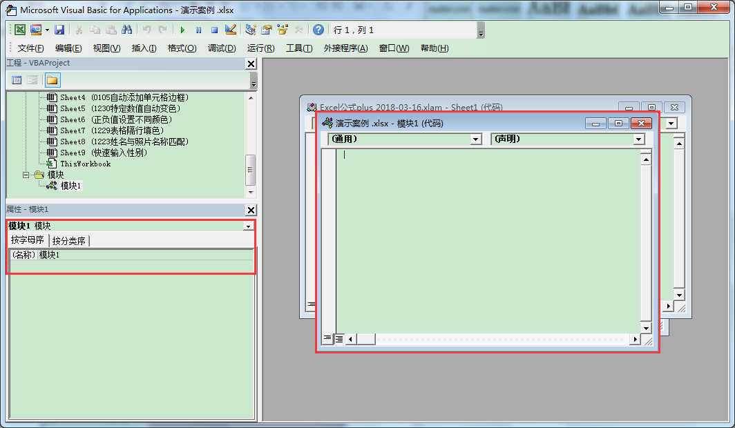
Task: Select Sheet5 (1230特定数值自动变色) in tree
Action: coord(120,108)
